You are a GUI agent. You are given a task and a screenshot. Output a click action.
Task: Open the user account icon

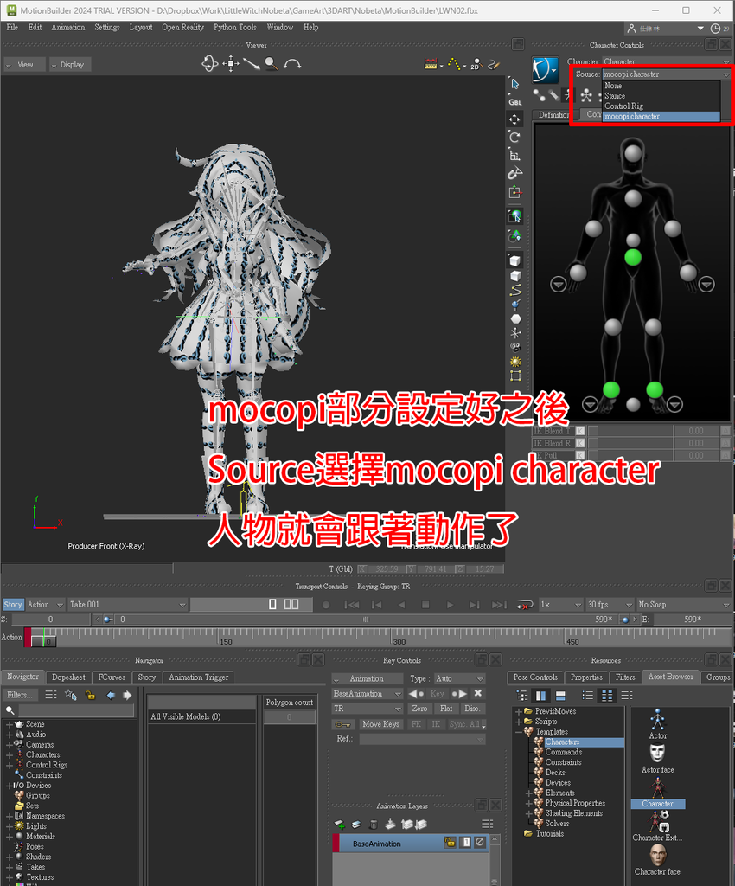(x=632, y=29)
